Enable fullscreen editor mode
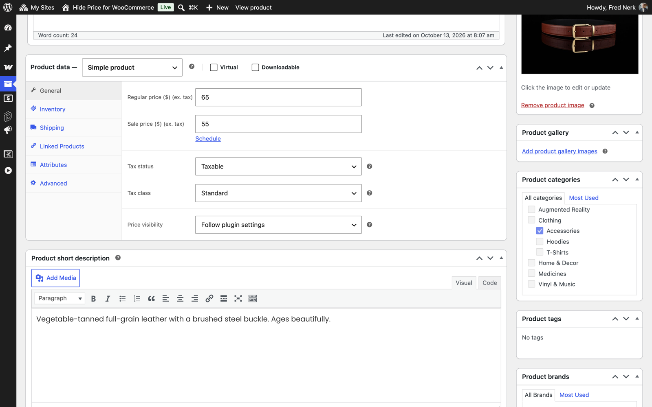Screen dimensions: 652x407 point(238,299)
